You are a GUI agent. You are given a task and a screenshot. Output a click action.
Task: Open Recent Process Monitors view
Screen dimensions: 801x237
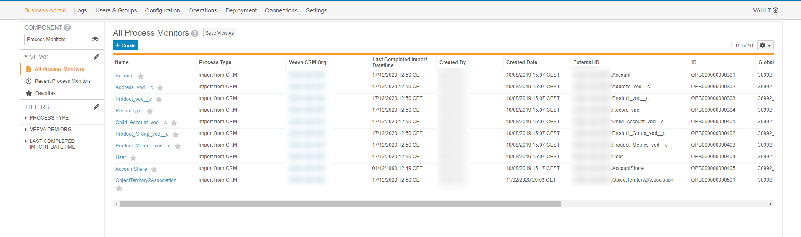pos(62,81)
